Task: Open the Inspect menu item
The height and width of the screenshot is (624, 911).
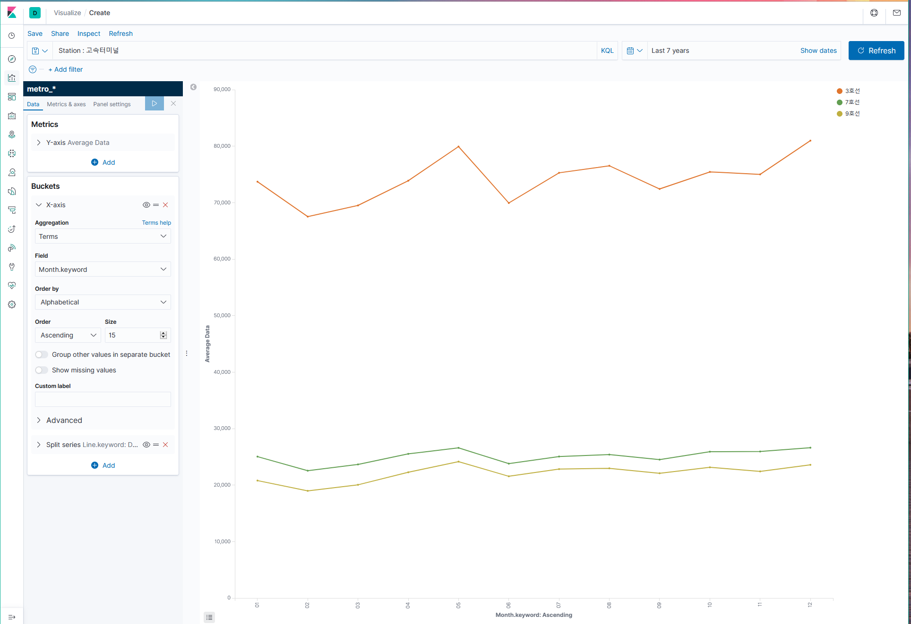Action: pos(89,34)
